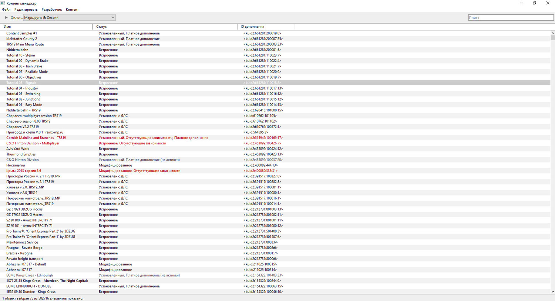Image resolution: width=555 pixels, height=301 pixels.
Task: Open the Файл menu
Action: [x=6, y=10]
